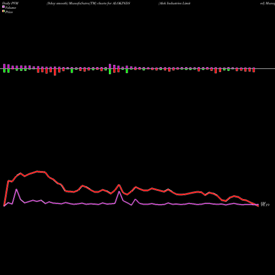This screenshot has height=275, width=275.
Task: Click the Price legend color swatch
Action: click(x=3, y=12)
